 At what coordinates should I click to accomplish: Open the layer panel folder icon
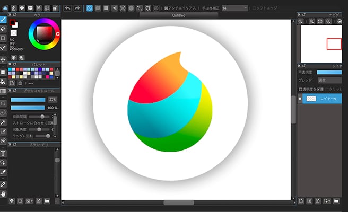tap(336, 201)
